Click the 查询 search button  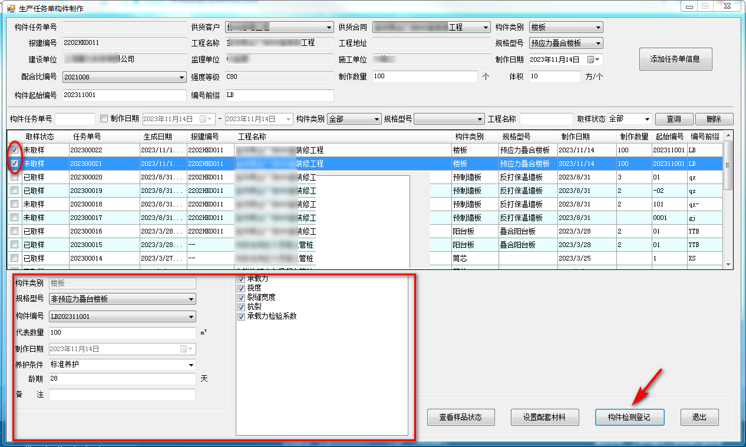(674, 119)
